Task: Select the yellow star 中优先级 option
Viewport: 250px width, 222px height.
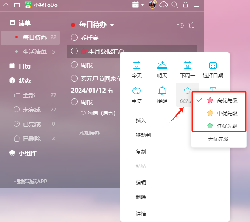Action: coord(222,113)
